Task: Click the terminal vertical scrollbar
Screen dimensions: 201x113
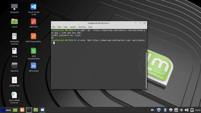Action: pos(146,70)
